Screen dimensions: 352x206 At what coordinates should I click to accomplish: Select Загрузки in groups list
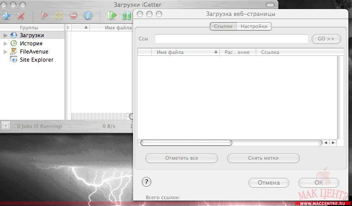click(32, 35)
